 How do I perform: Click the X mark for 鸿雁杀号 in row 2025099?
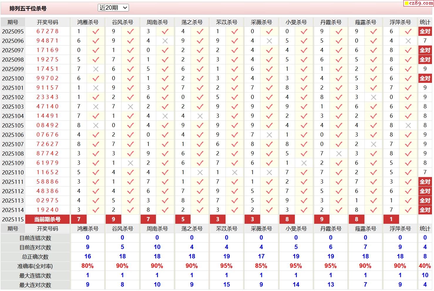pyautogui.click(x=96, y=69)
